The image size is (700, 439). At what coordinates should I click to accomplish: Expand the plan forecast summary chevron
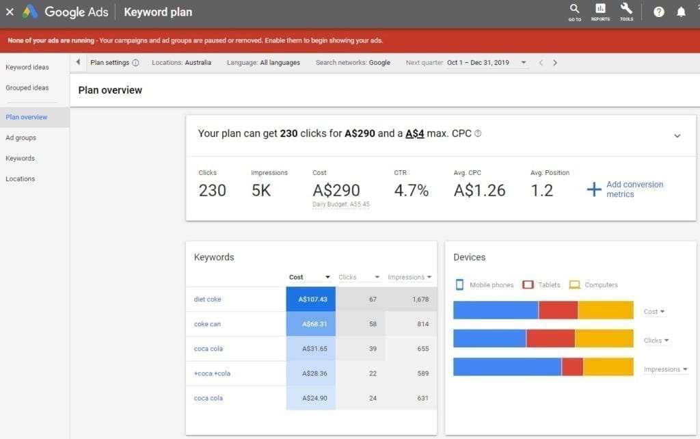coord(677,136)
